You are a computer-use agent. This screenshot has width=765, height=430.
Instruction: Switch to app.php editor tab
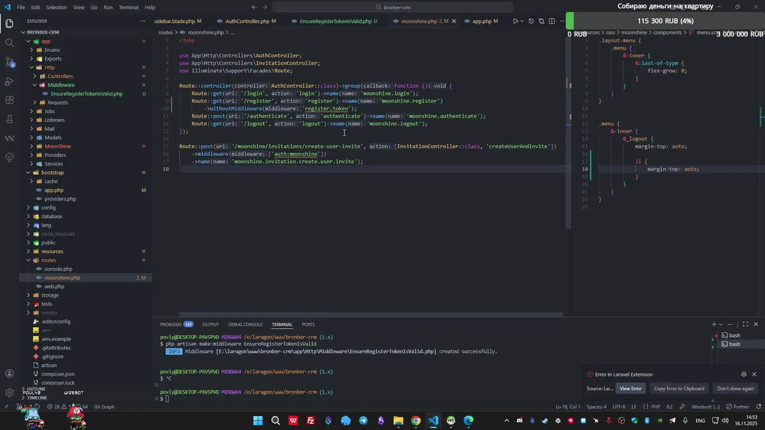coord(482,21)
